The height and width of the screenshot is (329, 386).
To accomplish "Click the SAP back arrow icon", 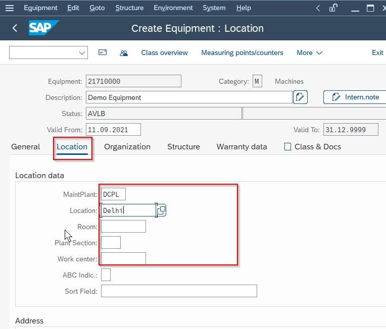I will (x=15, y=28).
